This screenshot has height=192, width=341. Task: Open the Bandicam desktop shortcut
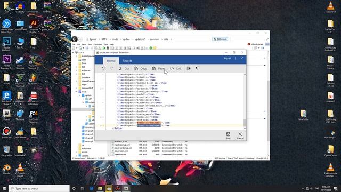point(6,133)
